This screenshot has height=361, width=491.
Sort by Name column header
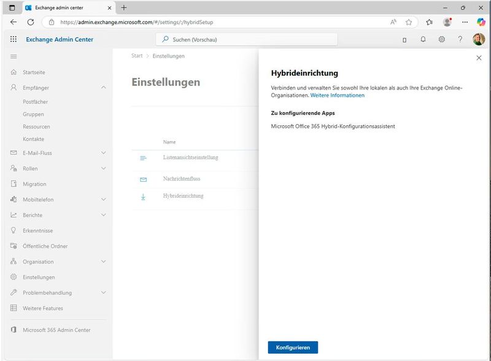(169, 142)
